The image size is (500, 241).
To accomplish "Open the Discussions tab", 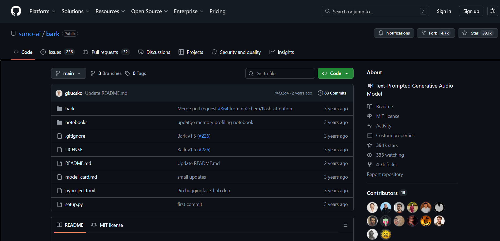I will [x=154, y=52].
